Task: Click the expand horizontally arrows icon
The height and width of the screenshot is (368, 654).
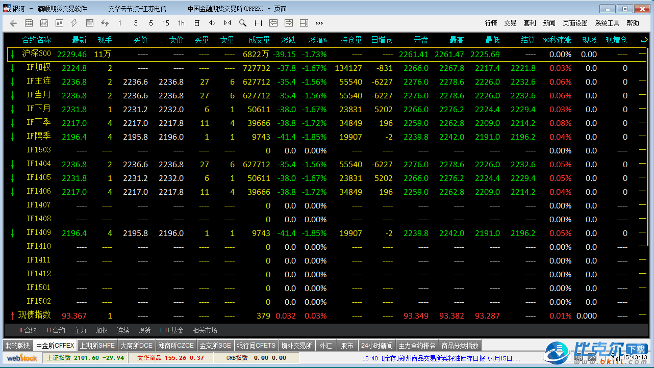Action: [212, 23]
